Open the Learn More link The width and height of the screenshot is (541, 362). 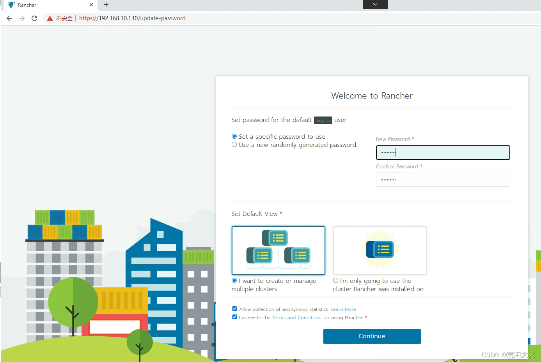pyautogui.click(x=343, y=309)
